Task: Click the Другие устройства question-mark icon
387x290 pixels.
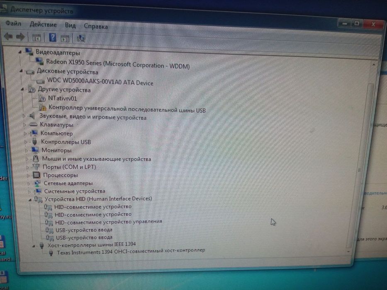Action: pyautogui.click(x=32, y=89)
